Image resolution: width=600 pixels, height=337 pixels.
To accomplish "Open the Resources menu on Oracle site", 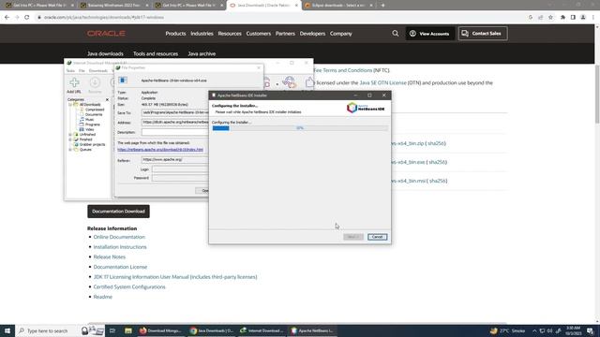I will [230, 34].
